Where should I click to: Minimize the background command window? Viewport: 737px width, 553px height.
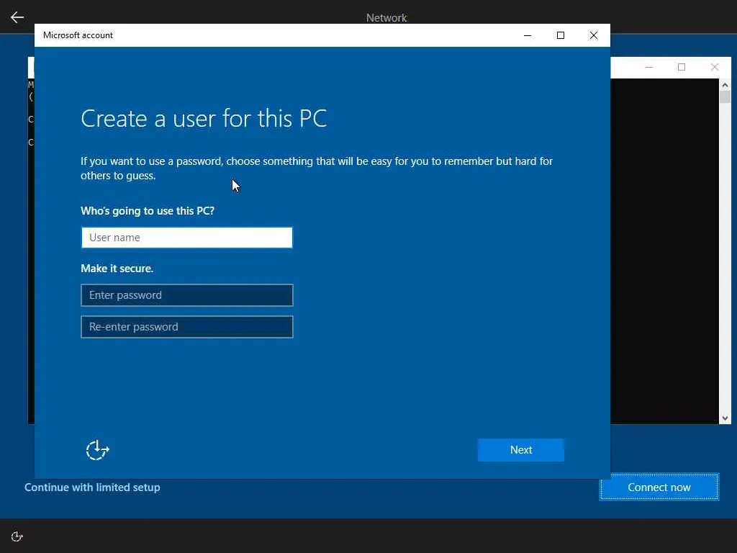pos(649,67)
